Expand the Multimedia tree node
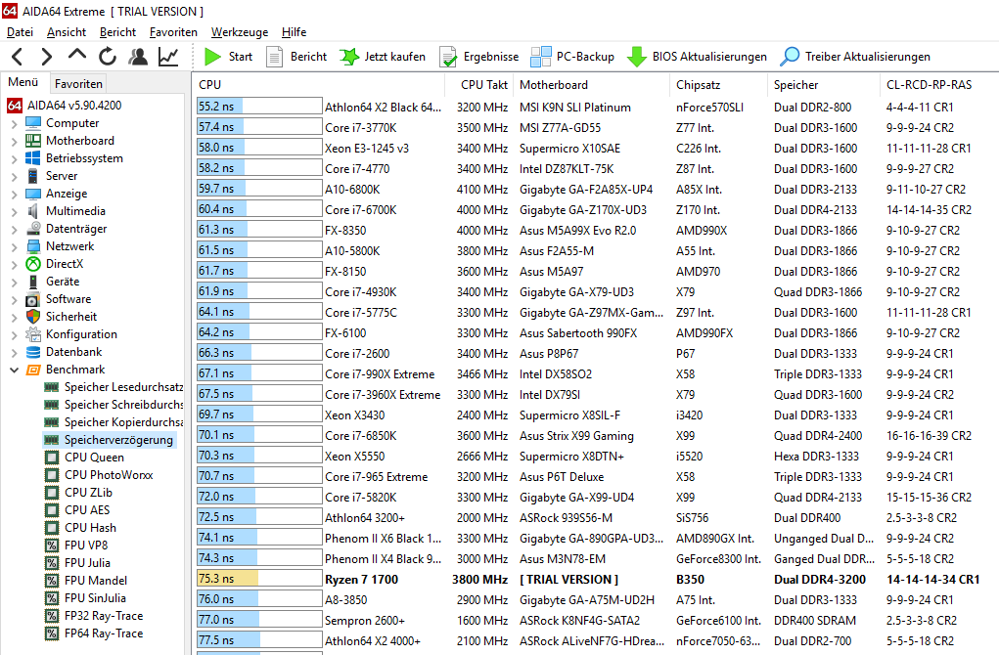Screen dimensions: 999x655 [x=14, y=211]
